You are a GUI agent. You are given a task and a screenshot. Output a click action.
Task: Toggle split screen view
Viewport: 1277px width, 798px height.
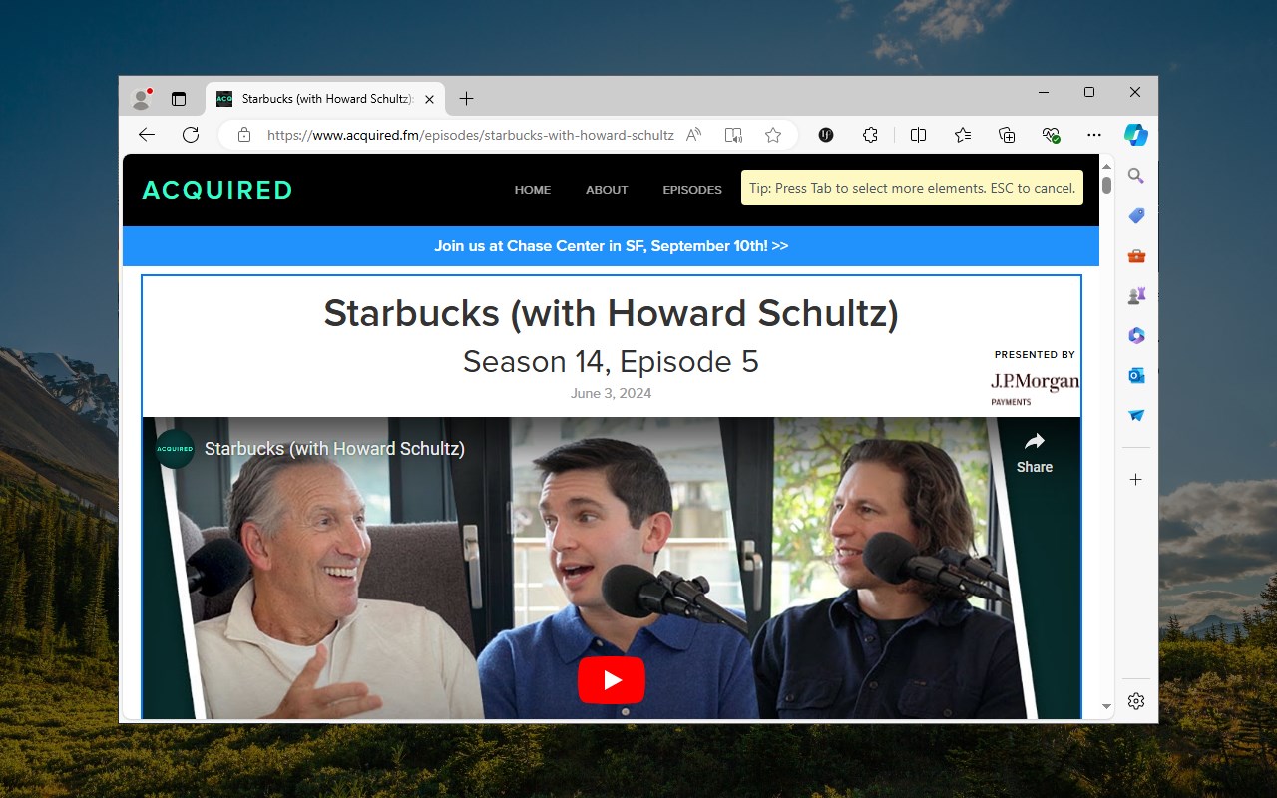pos(919,135)
